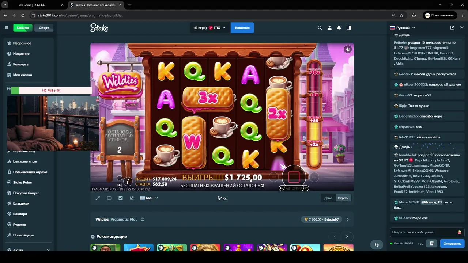
Task: Switch game to Играть real mode
Action: [x=343, y=198]
